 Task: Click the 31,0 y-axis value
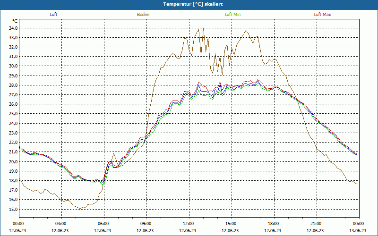coord(13,57)
